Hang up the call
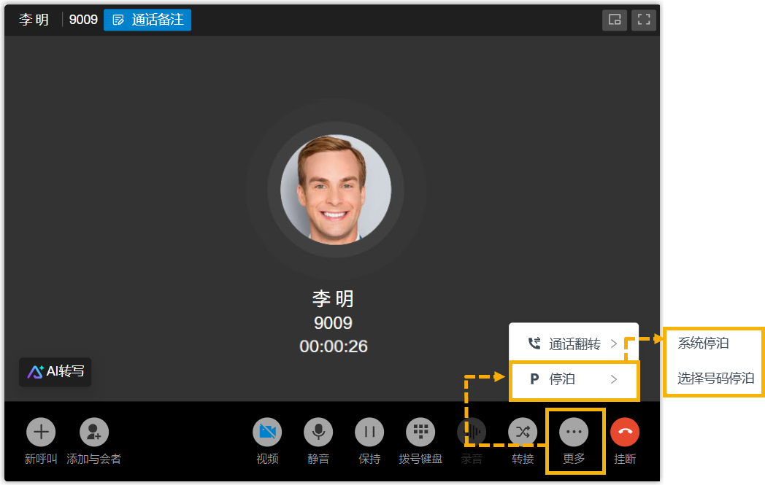This screenshot has height=485, width=765. pos(625,432)
